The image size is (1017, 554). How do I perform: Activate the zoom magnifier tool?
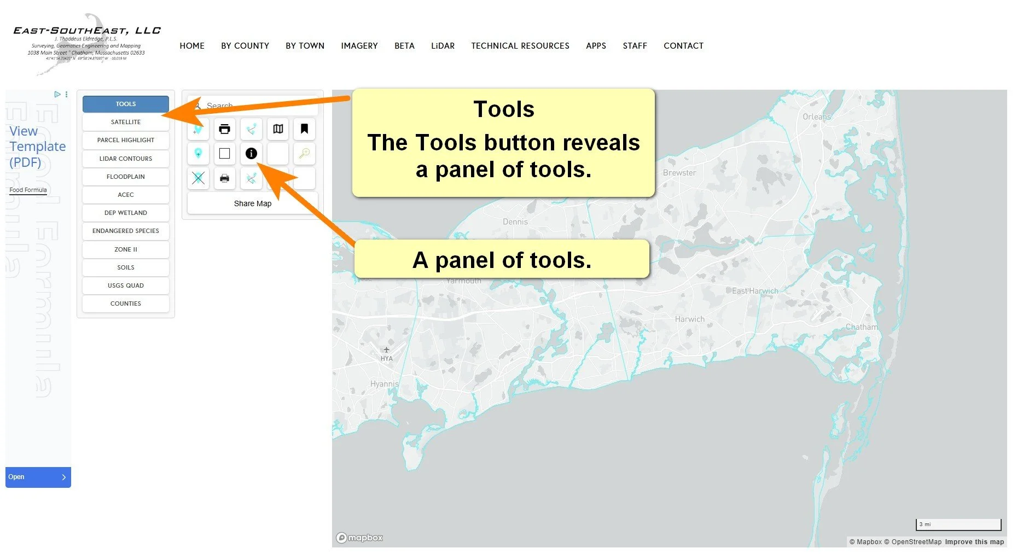tap(304, 154)
